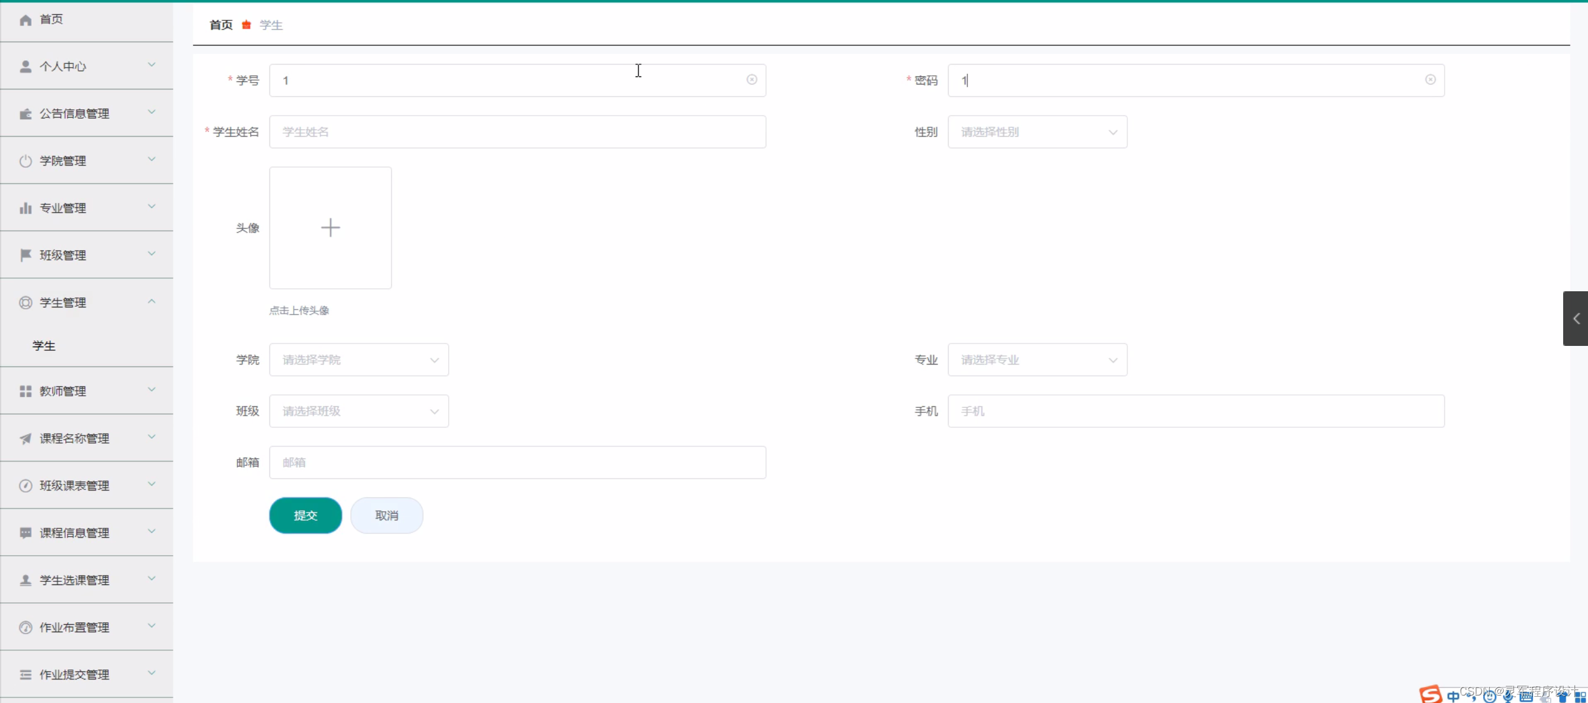Click the plus icon to upload an avatar
The width and height of the screenshot is (1588, 703).
click(330, 227)
